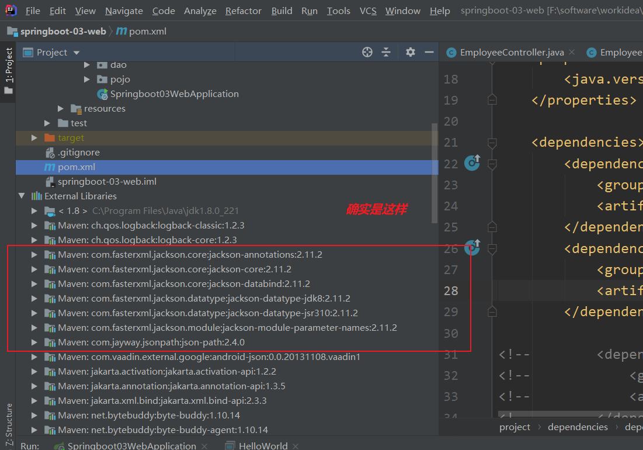
Task: Click the gutter override icon on line 26
Action: [x=472, y=248]
